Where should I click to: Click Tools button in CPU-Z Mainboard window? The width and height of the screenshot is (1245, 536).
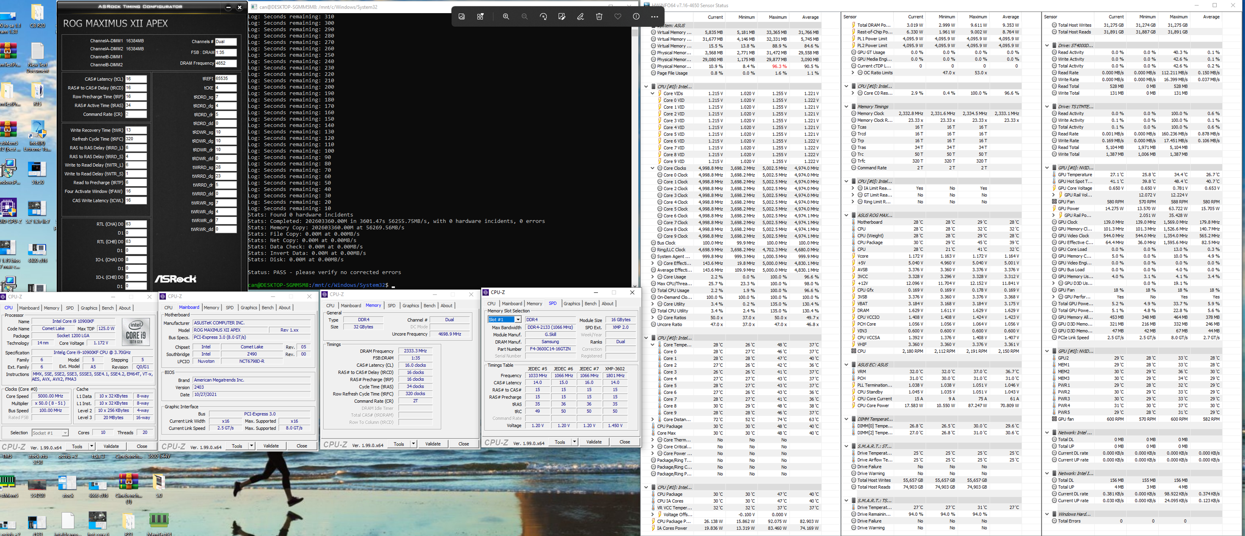tap(237, 445)
